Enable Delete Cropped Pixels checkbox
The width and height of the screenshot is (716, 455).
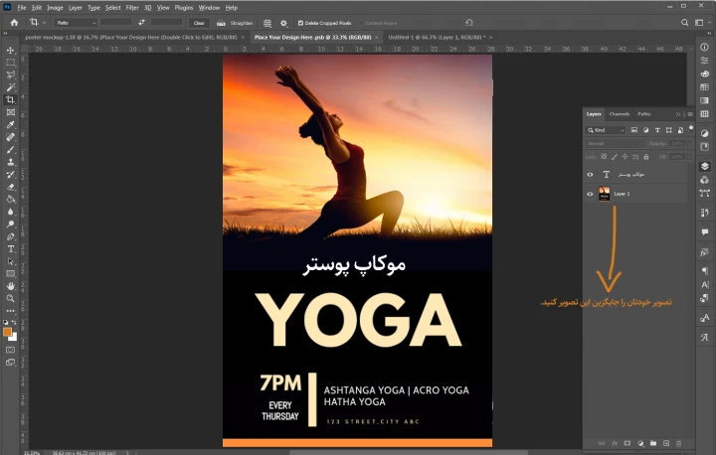[x=301, y=22]
